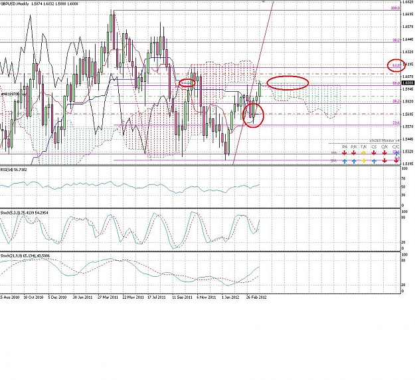Click the latest green weekly candle
415x380 pixels.
260,89
